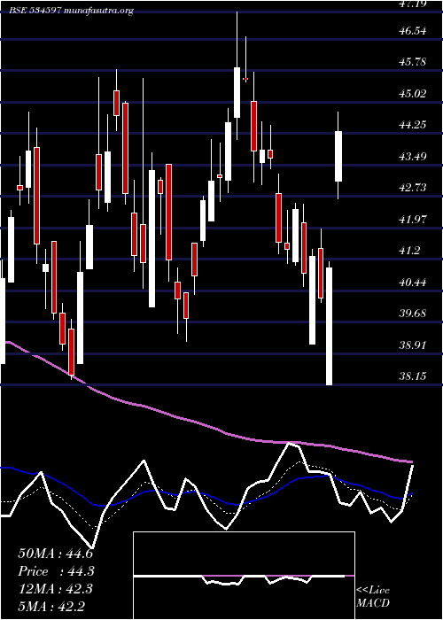
Task: Click the '5MA : 42.2' readout
Action: tap(51, 606)
